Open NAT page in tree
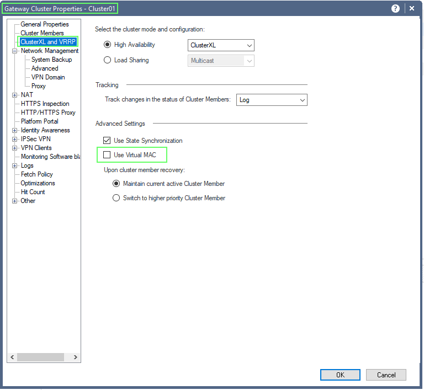Image resolution: width=424 pixels, height=390 pixels. (x=27, y=95)
